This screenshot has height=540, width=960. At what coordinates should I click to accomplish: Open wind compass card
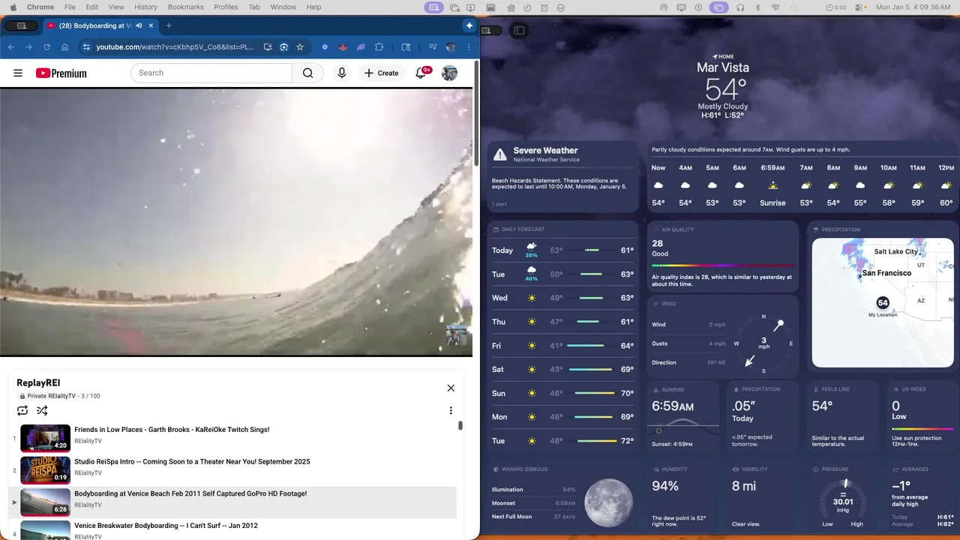(x=723, y=335)
